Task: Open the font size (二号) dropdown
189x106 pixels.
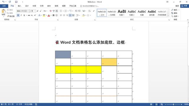Action: (x=35, y=11)
